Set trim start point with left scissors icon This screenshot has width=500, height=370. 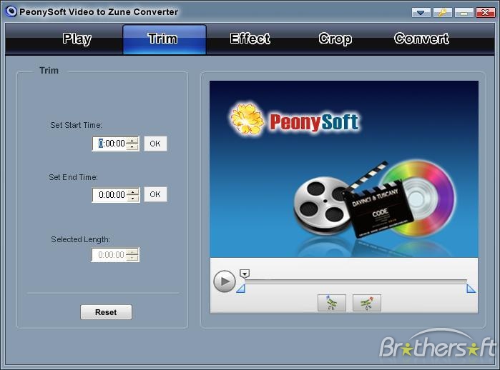[332, 303]
